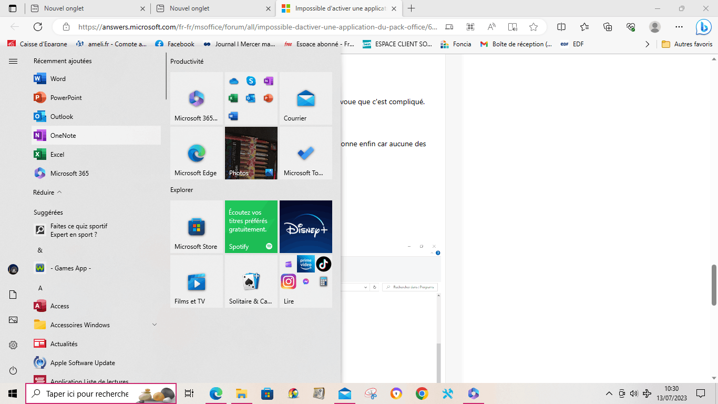Open the Edge tab actions menu
This screenshot has height=404, width=718.
(x=13, y=8)
